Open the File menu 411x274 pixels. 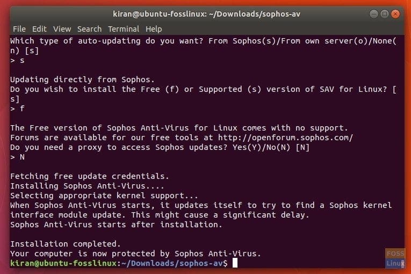pyautogui.click(x=19, y=29)
